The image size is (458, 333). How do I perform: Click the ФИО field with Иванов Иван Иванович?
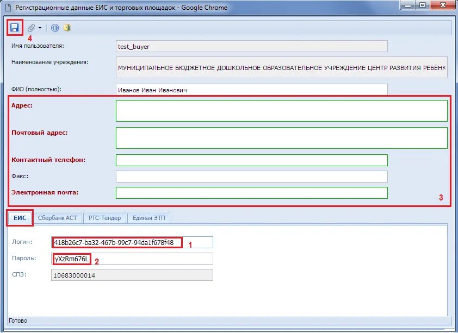[251, 90]
